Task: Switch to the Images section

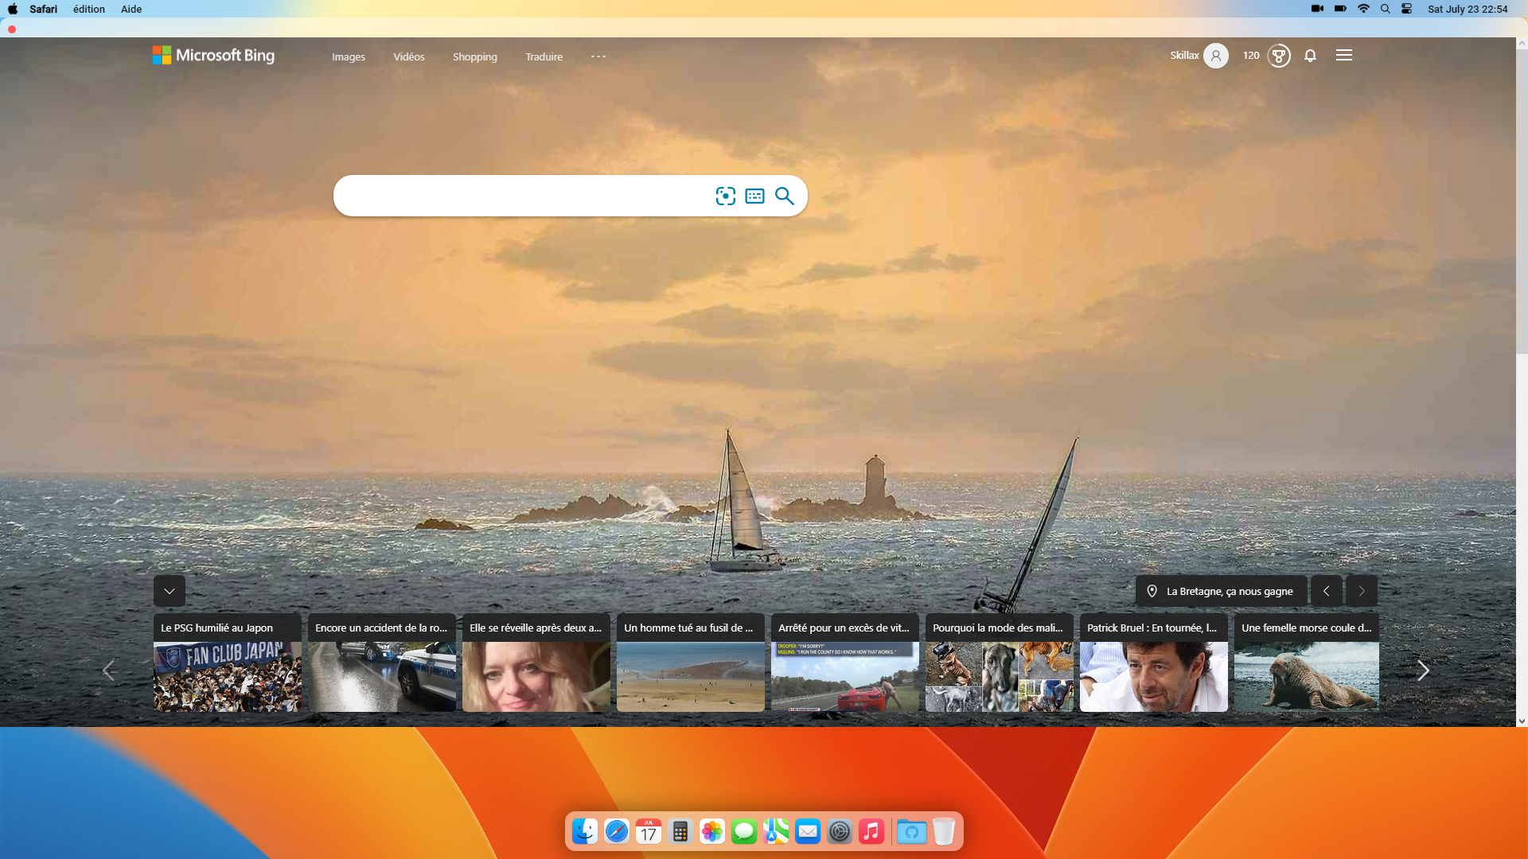Action: click(348, 56)
